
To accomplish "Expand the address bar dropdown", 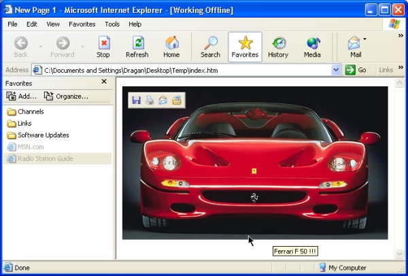I will coord(336,70).
